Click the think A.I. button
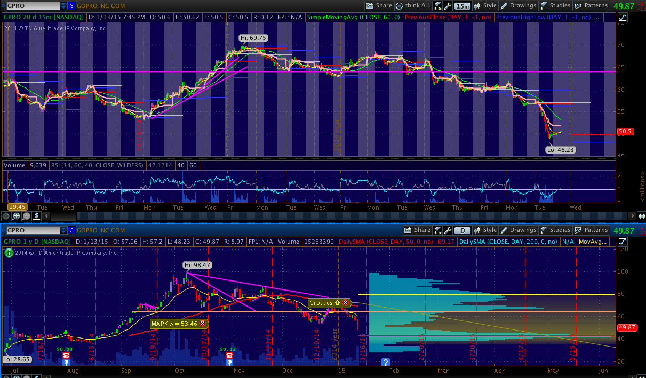646x378 pixels. point(413,6)
